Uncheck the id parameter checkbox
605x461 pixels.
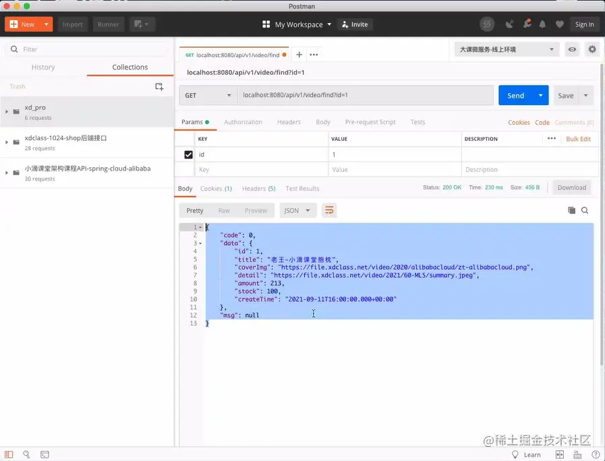pyautogui.click(x=188, y=154)
